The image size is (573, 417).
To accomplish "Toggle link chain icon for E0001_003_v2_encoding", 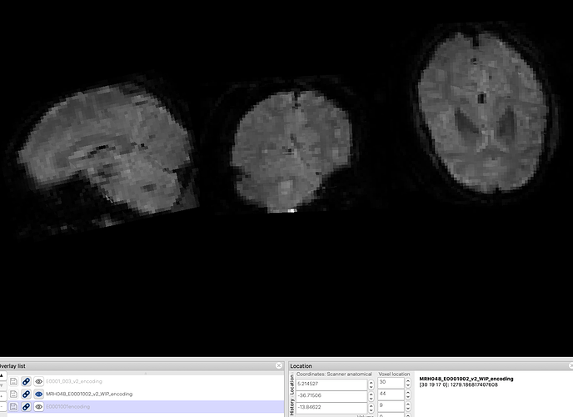I will pos(26,381).
